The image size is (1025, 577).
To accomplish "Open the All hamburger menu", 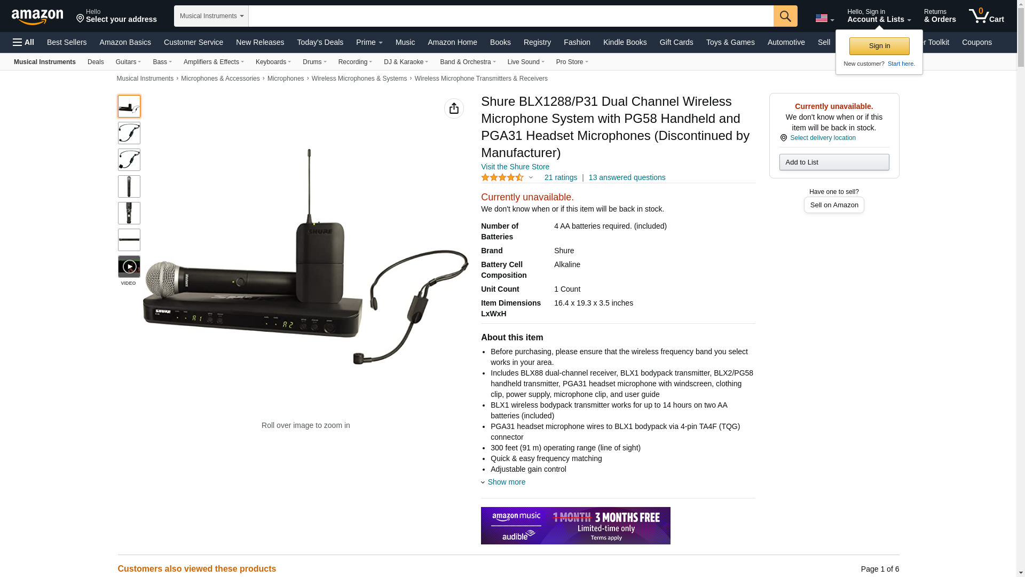I will click(x=23, y=42).
